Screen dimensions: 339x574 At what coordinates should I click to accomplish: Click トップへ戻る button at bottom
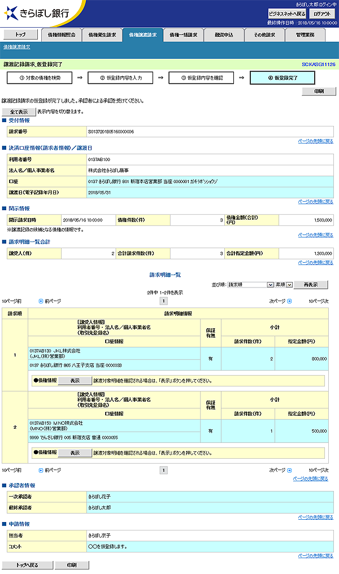click(x=27, y=565)
